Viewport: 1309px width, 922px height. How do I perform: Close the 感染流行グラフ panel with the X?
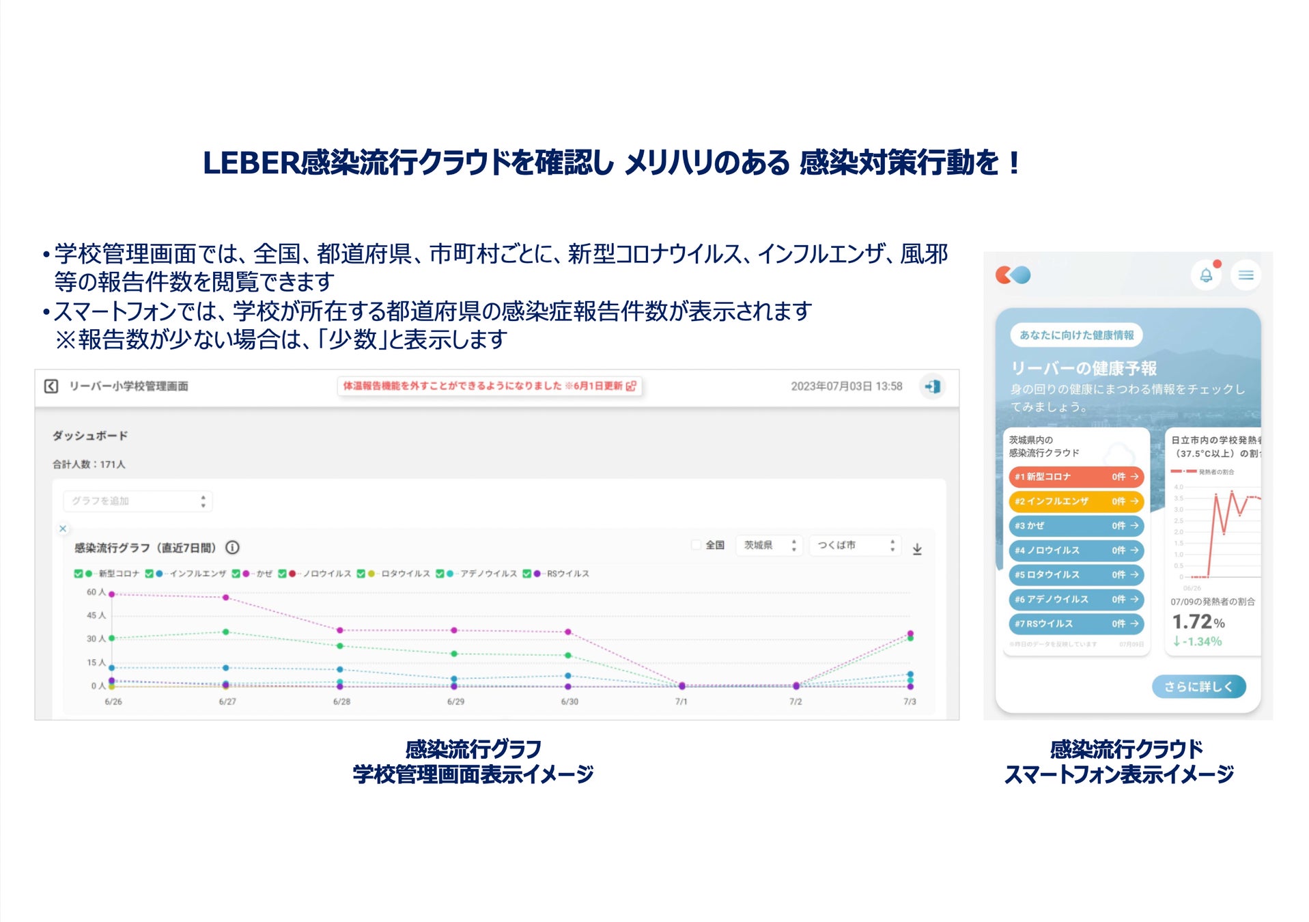click(63, 529)
